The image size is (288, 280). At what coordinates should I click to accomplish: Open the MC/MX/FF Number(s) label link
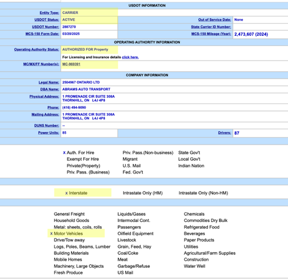(x=41, y=64)
